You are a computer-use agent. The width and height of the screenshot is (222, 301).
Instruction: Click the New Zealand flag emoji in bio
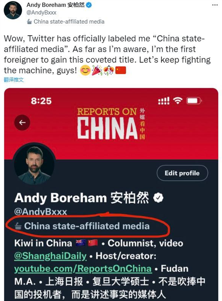(x=80, y=243)
